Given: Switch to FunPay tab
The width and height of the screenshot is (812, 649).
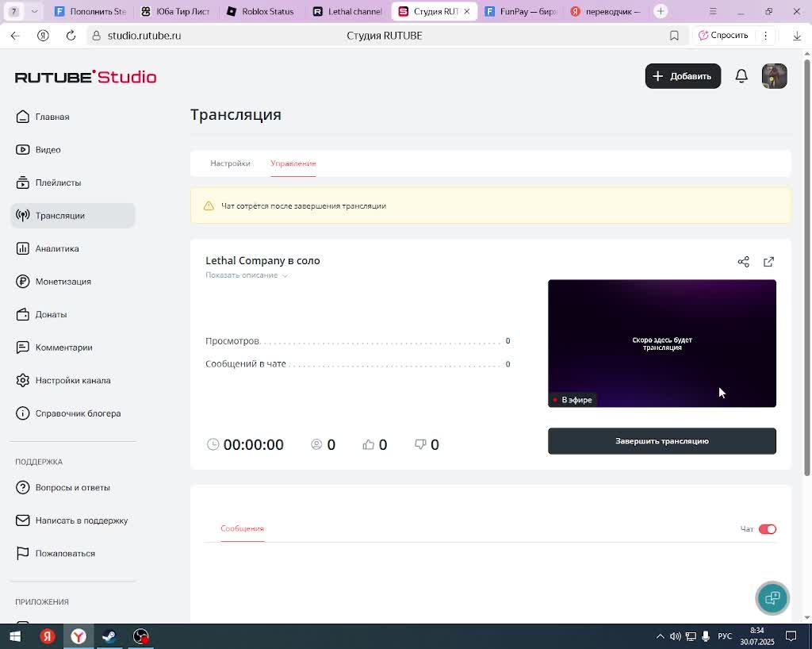Looking at the screenshot, I should pyautogui.click(x=520, y=11).
